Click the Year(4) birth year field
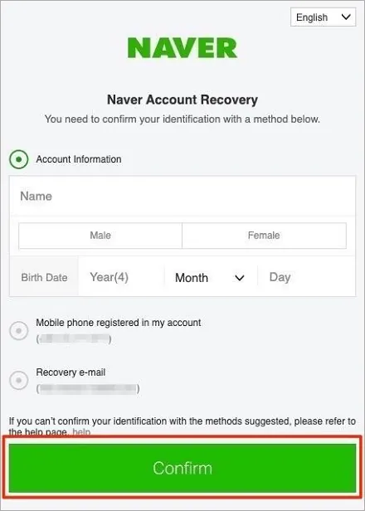Viewport: 365px width, 511px height. pyautogui.click(x=121, y=277)
